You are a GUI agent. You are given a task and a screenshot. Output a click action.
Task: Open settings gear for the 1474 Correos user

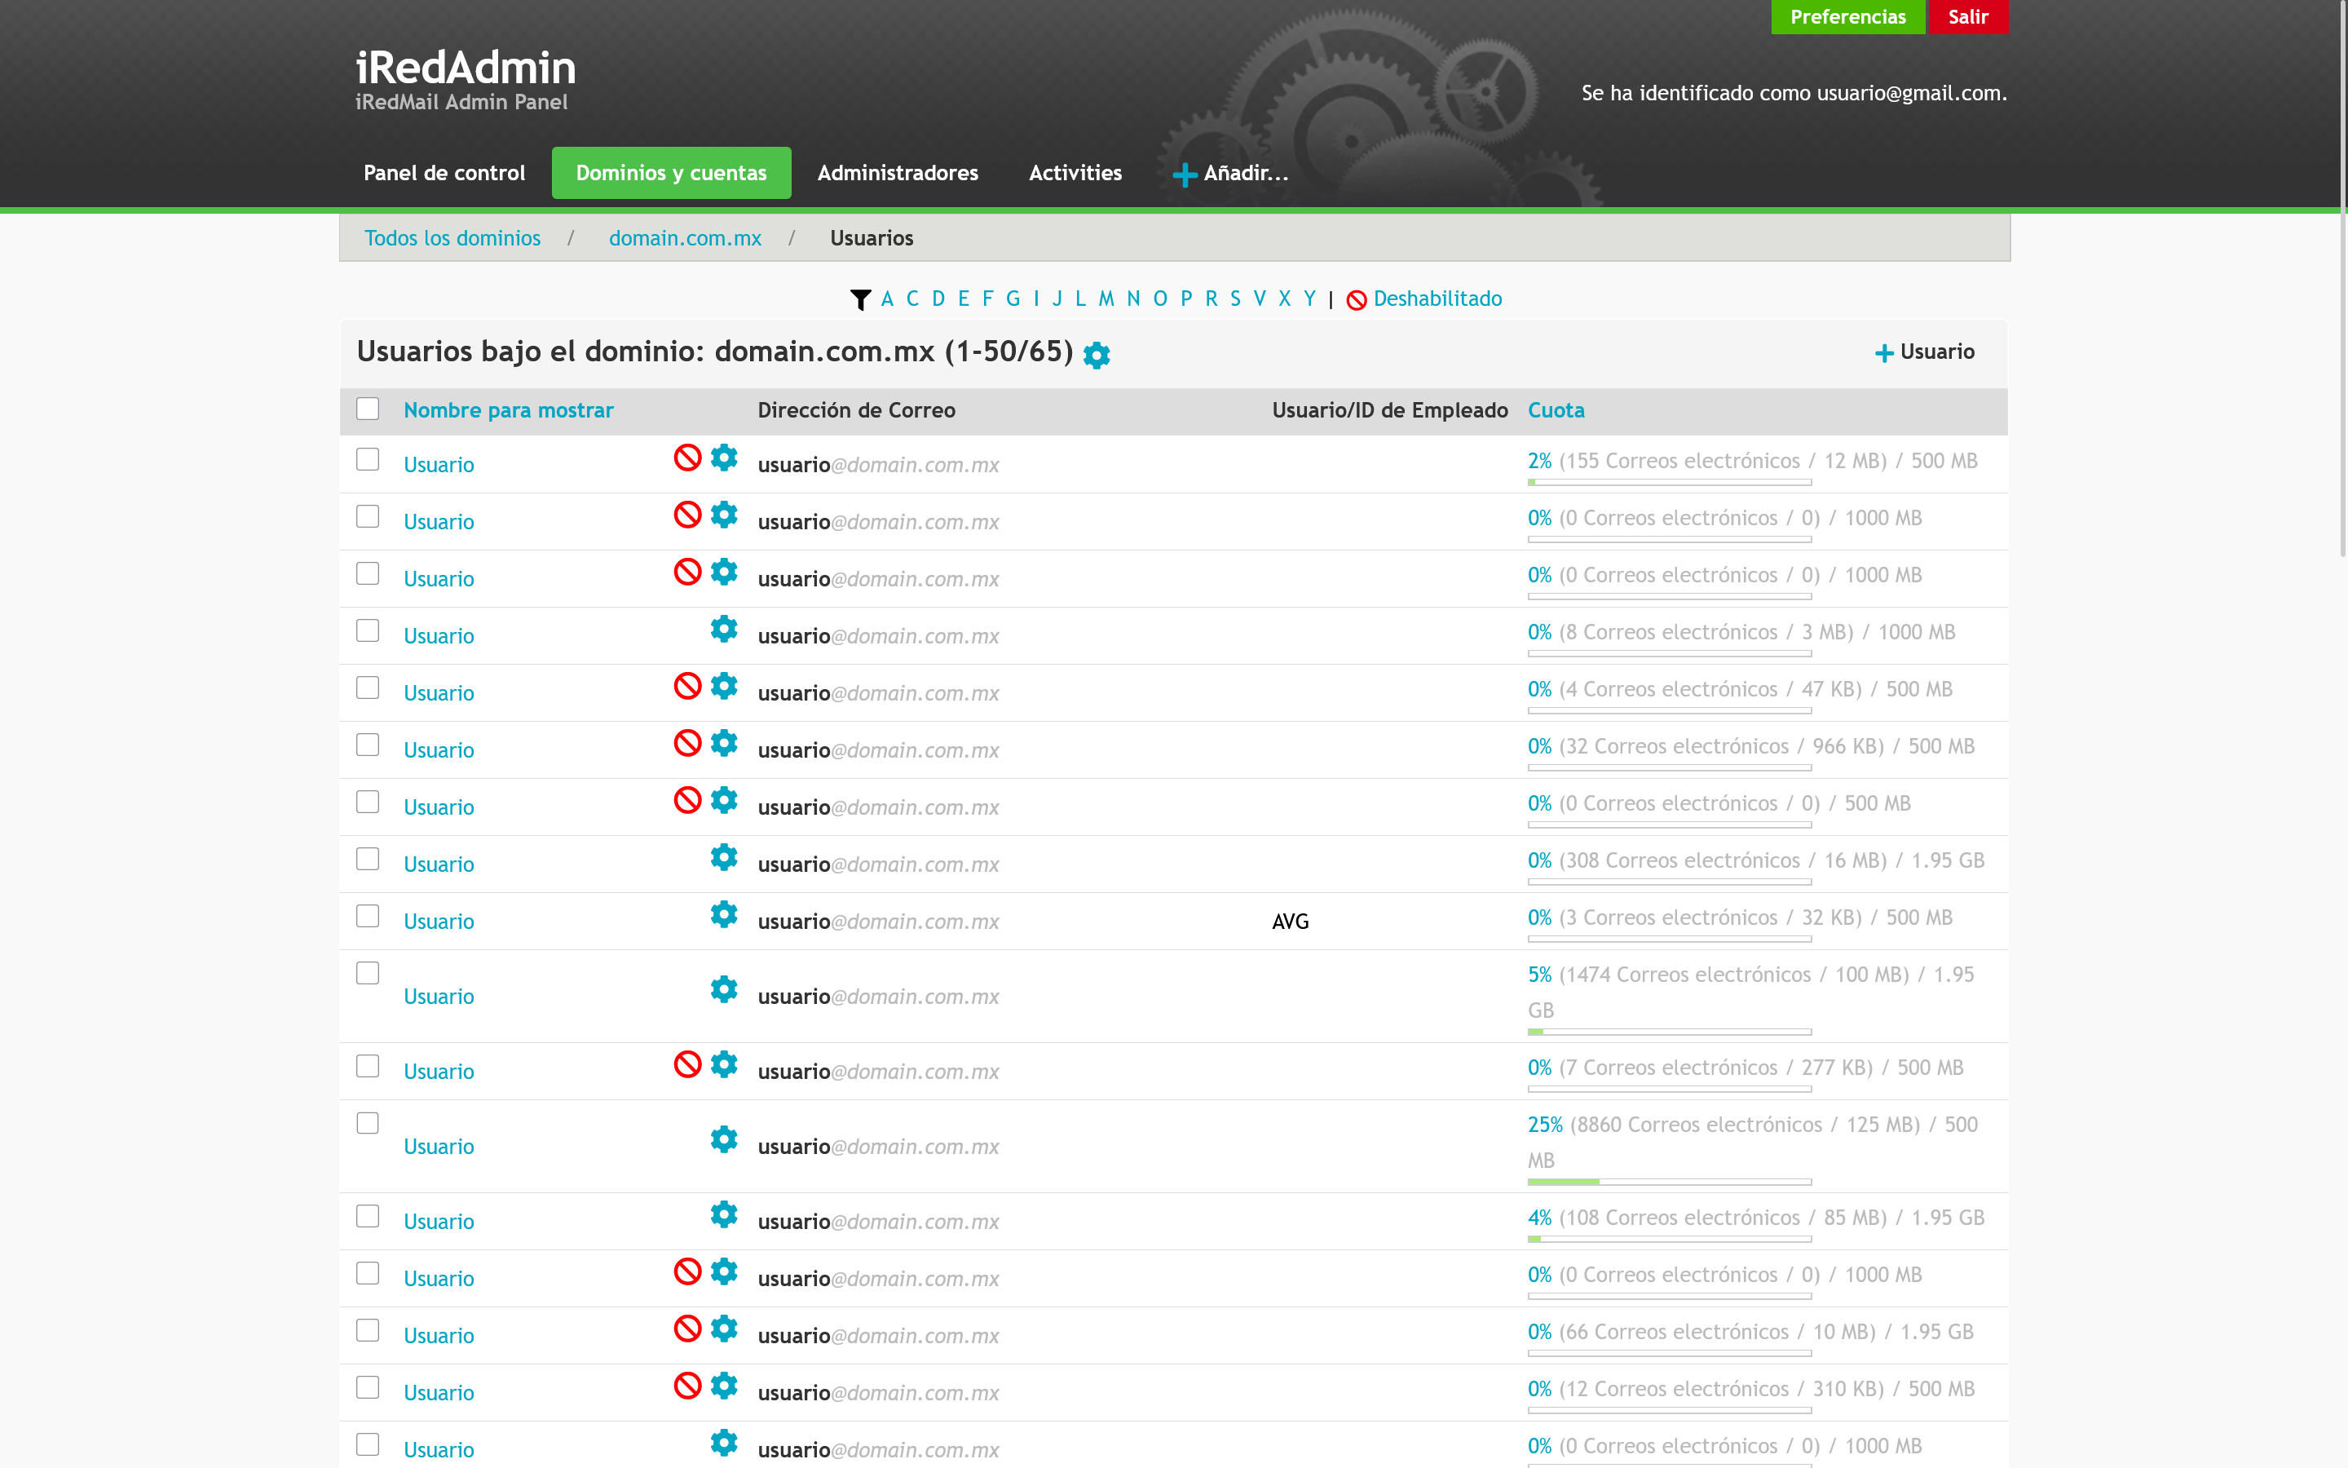[724, 989]
